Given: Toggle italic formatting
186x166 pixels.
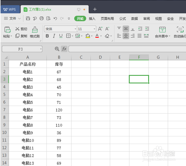Looking at the screenshot, I should tap(54, 36).
